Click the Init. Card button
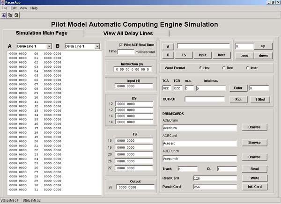The height and width of the screenshot is (204, 281). (x=254, y=187)
